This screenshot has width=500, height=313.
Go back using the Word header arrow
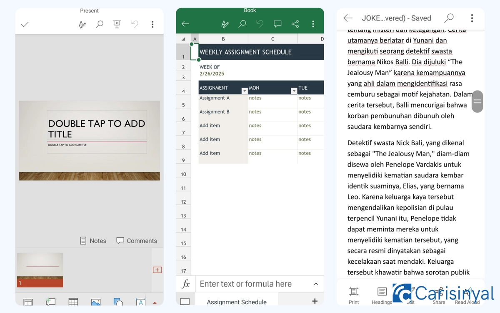(x=348, y=18)
